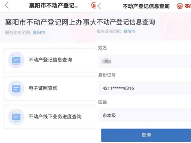The image size is (191, 143).
Task: Go back from the 不动产登记信息查询 form page
Action: point(99,6)
